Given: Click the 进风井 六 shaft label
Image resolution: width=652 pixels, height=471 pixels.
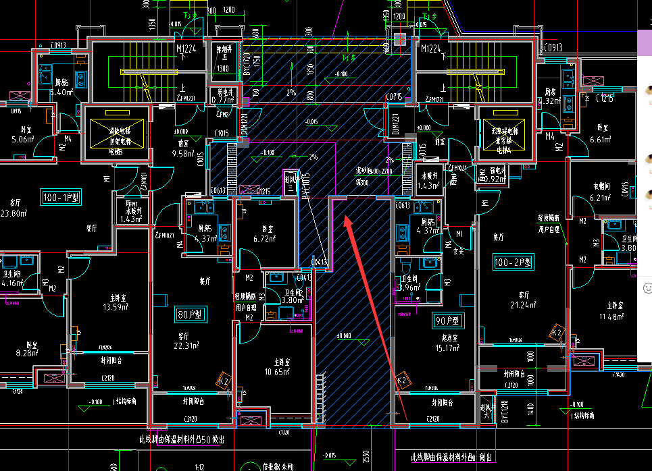Looking at the screenshot, I should tap(486, 411).
